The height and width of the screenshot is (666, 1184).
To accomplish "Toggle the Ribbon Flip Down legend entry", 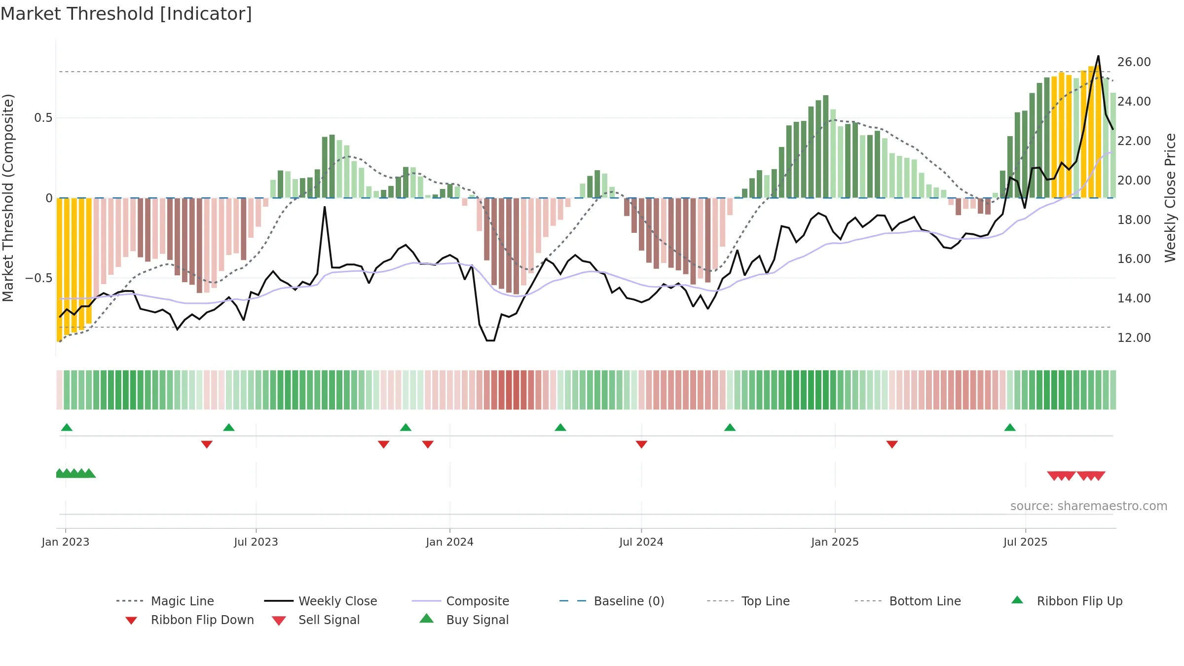I will pos(189,620).
